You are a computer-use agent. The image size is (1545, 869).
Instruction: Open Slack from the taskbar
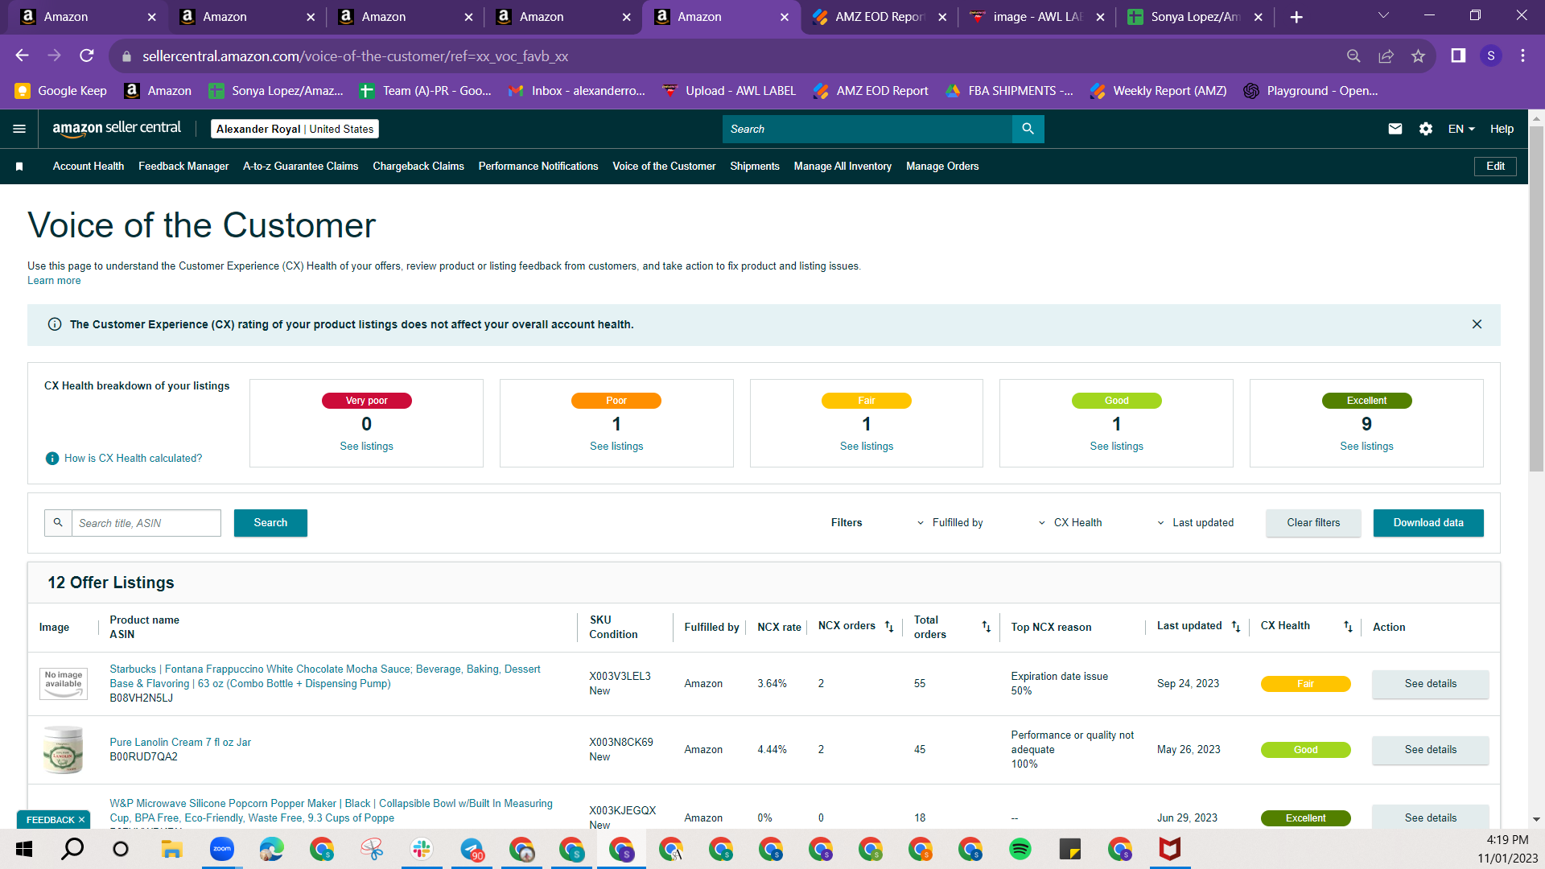[x=422, y=849]
